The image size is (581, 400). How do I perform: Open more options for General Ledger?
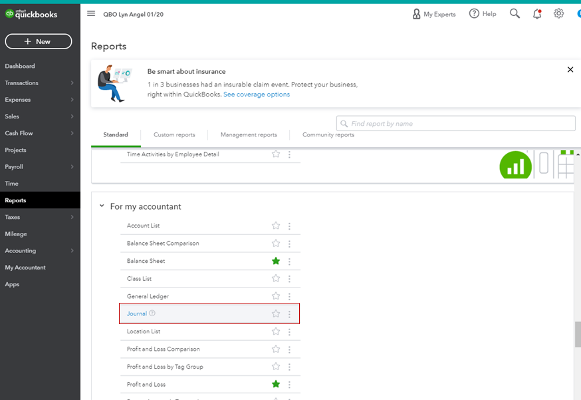289,296
